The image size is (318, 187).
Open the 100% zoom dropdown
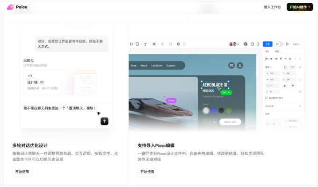(x=296, y=44)
